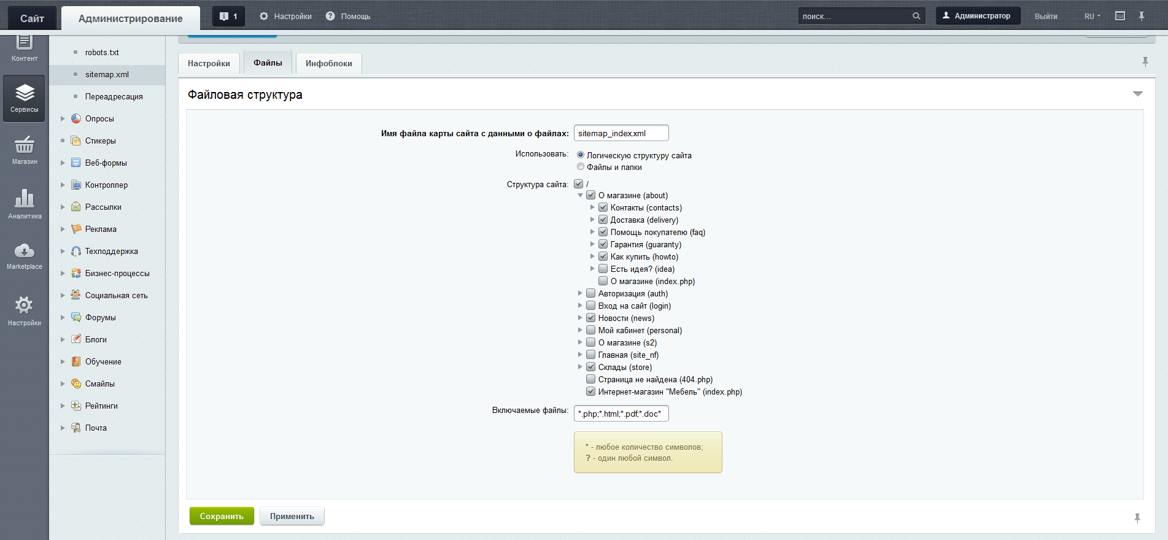
Task: Click the Администратор profile button
Action: coord(978,16)
